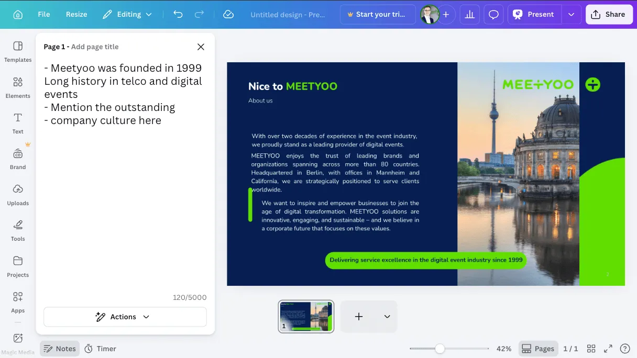Screen dimensions: 637x358
Task: Open the File menu
Action: (x=43, y=14)
